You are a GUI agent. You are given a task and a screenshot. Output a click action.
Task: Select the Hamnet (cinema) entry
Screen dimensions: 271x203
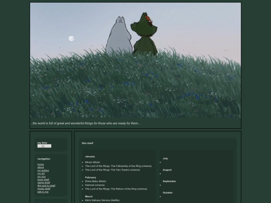coord(95,185)
